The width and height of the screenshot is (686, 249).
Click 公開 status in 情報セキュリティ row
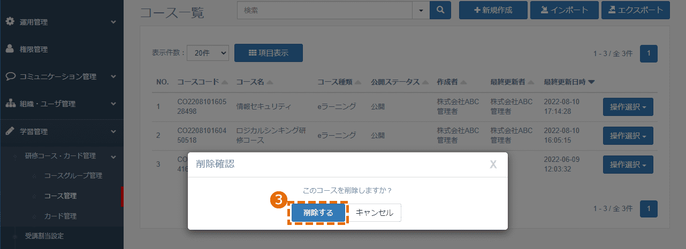click(x=378, y=106)
